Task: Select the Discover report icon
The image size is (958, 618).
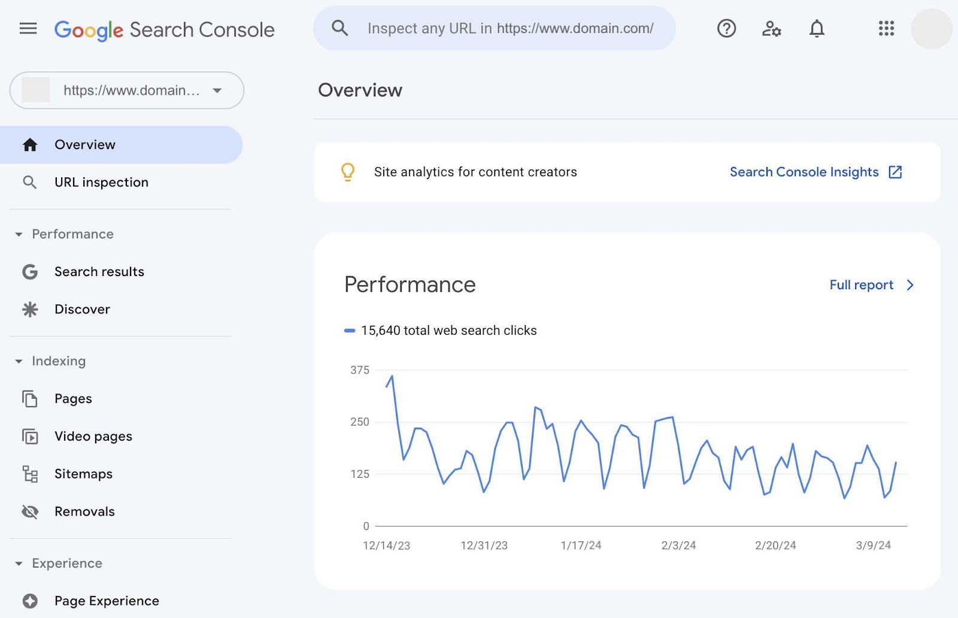Action: click(x=29, y=309)
